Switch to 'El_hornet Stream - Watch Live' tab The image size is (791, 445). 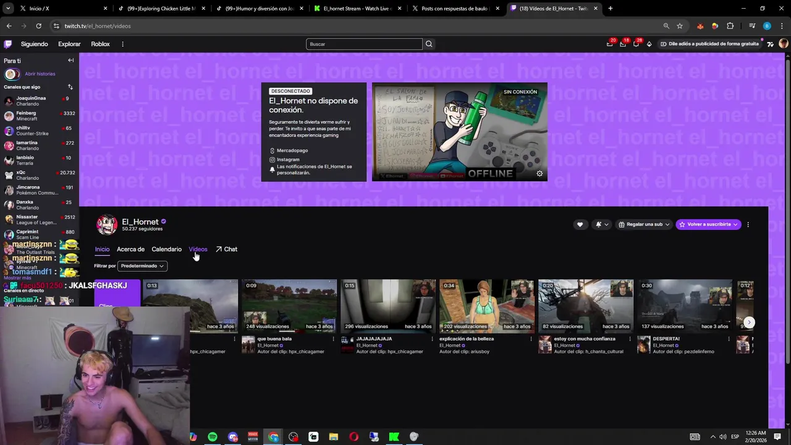[357, 9]
